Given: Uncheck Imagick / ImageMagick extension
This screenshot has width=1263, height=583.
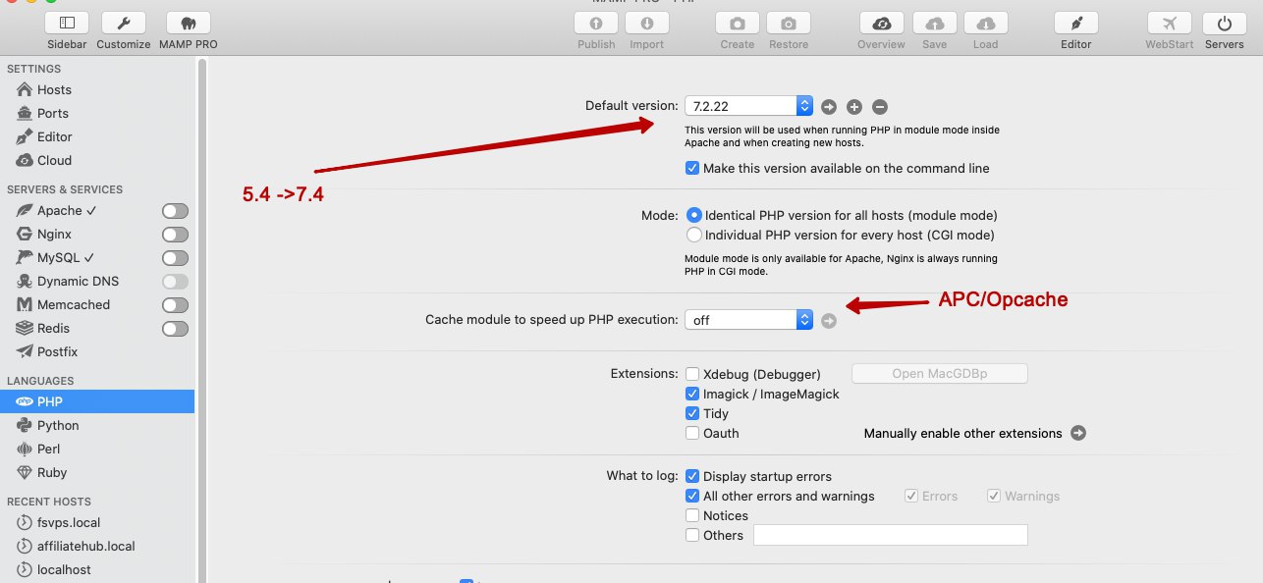Looking at the screenshot, I should [692, 394].
